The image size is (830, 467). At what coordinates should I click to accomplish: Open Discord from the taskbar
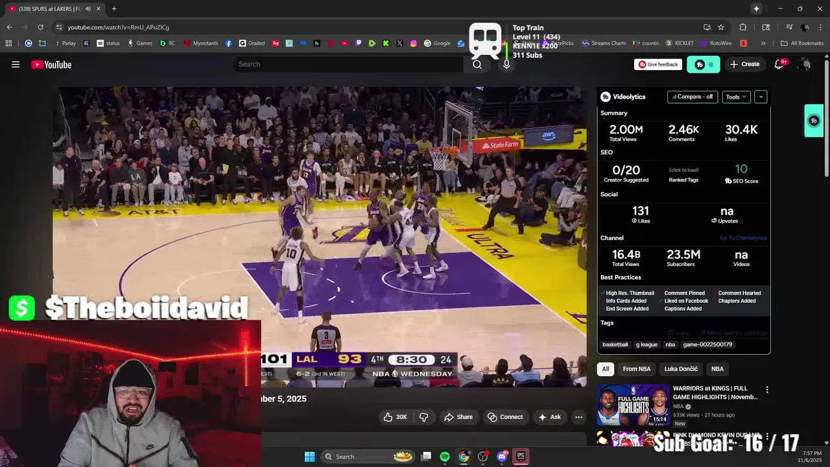(x=502, y=457)
